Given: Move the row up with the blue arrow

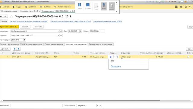Looking at the screenshot, I should pyautogui.click(x=15, y=49).
